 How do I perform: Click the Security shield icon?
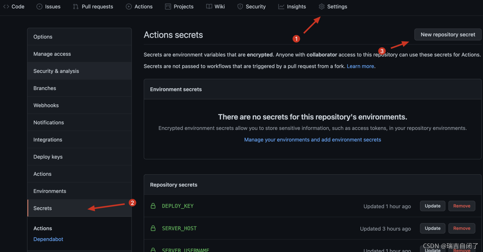(x=240, y=6)
